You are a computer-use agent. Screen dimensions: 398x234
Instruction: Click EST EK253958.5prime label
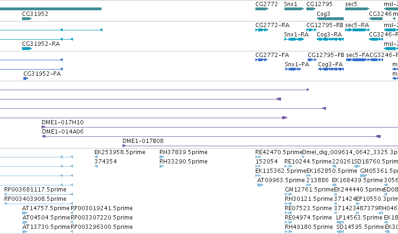coord(120,152)
